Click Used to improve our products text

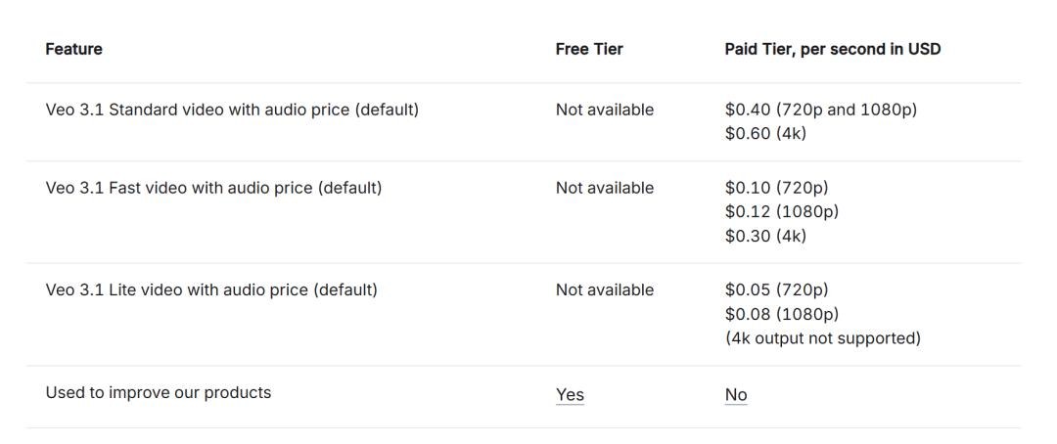pyautogui.click(x=159, y=392)
